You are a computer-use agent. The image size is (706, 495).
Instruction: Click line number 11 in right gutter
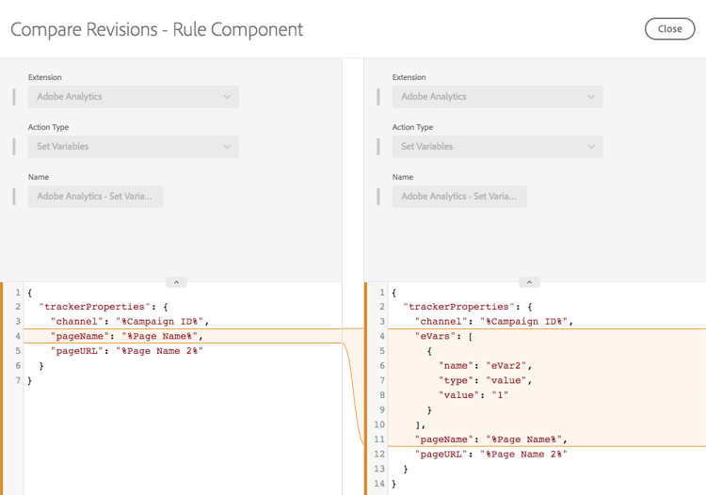(x=379, y=439)
